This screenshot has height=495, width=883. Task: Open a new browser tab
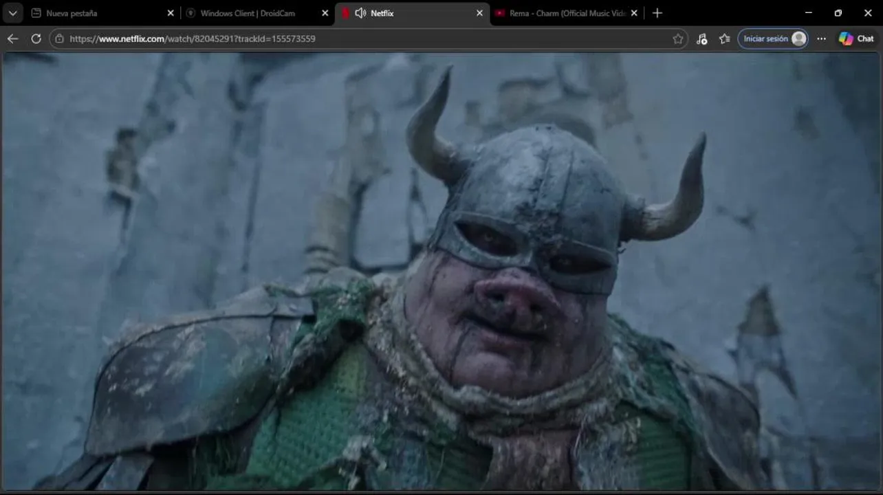(657, 13)
